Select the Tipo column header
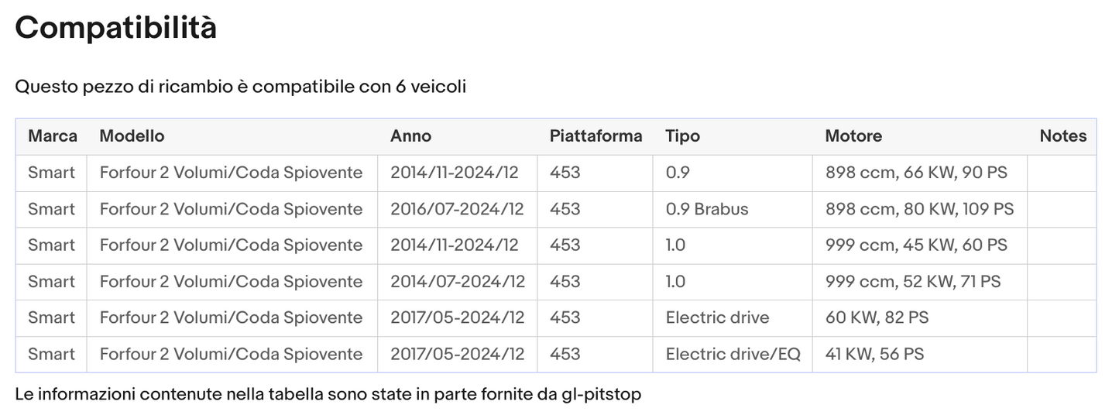The width and height of the screenshot is (1119, 415). click(x=682, y=136)
